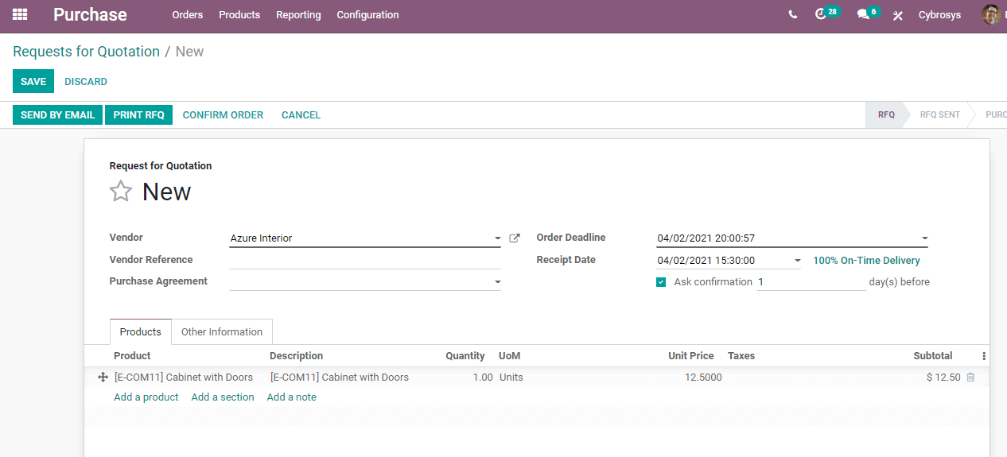Click the user avatar picture
Screen dimensions: 1007x457
tap(990, 14)
